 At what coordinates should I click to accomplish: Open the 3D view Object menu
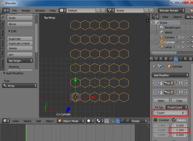click(50, 121)
